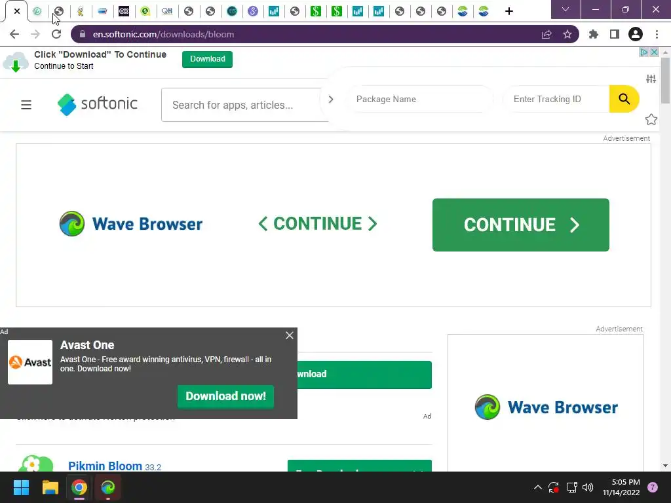
Task: Switch to Wave Browser on taskbar
Action: click(108, 487)
